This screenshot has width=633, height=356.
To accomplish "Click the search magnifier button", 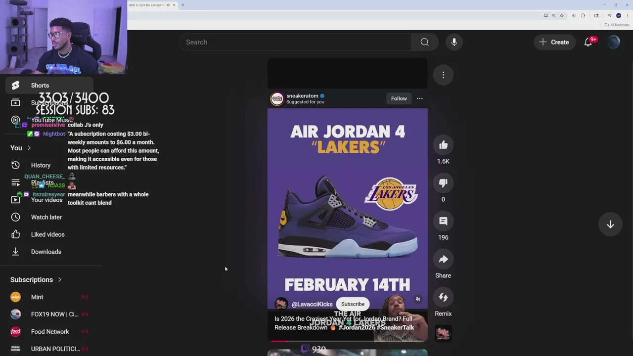I will (424, 42).
